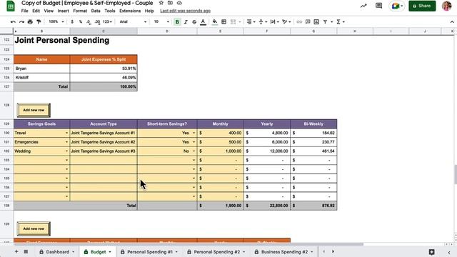Open the Tools menu
Viewport: 457px width, 257px height.
tap(109, 11)
